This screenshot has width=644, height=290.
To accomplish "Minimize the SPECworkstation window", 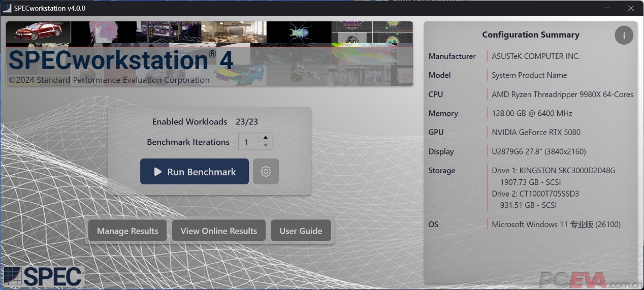I will point(607,8).
